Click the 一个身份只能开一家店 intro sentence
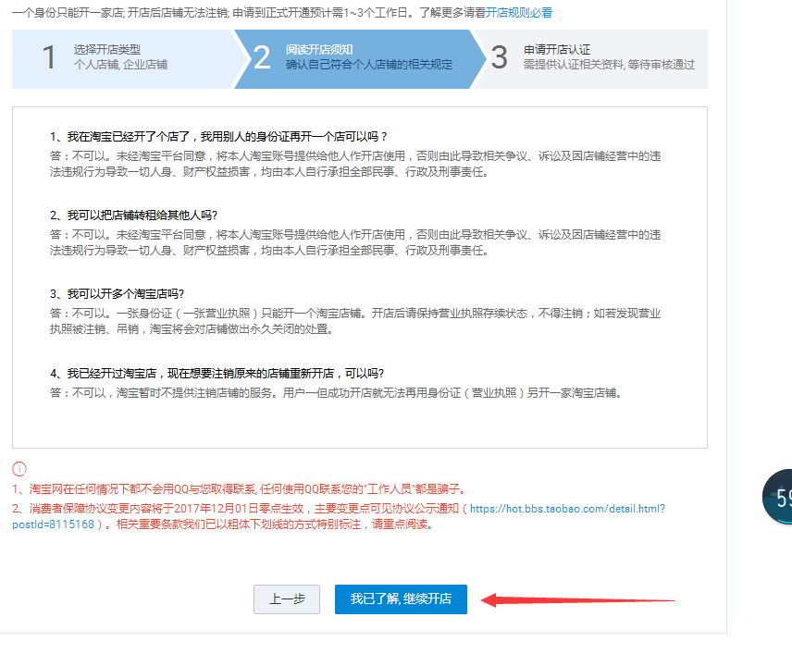 pos(248,13)
